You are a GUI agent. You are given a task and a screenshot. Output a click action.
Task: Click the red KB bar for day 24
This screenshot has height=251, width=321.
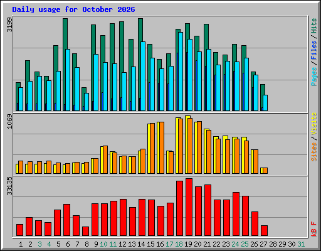coord(236,214)
